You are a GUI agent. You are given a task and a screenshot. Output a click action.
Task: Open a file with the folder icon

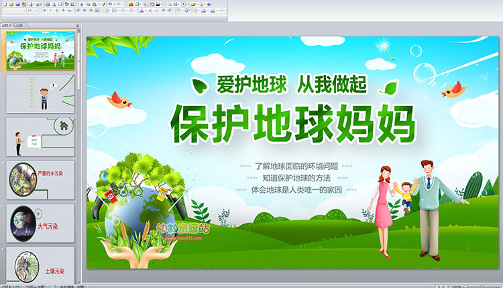click(x=11, y=4)
